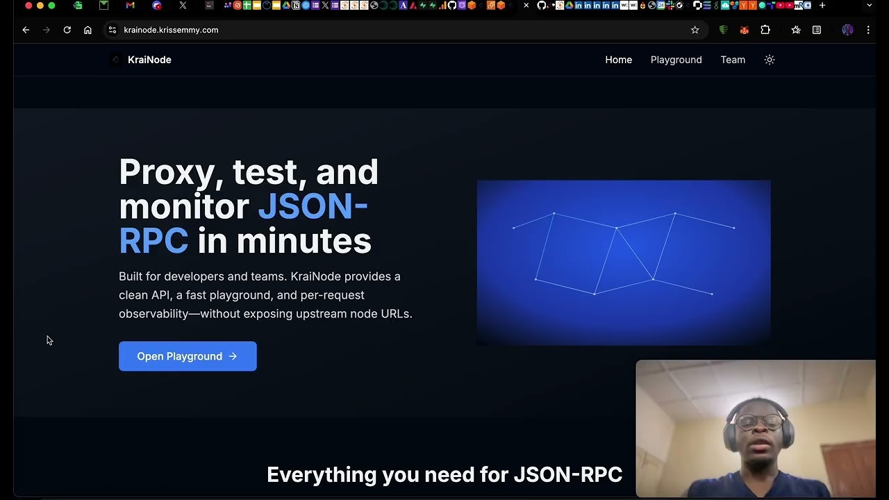Select the Home nav link

pyautogui.click(x=618, y=60)
